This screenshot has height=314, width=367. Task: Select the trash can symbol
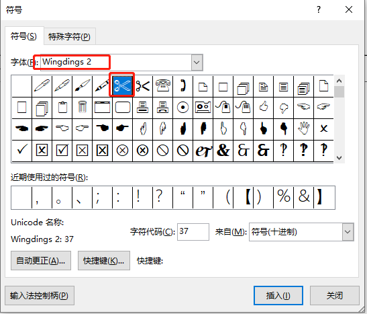click(82, 108)
